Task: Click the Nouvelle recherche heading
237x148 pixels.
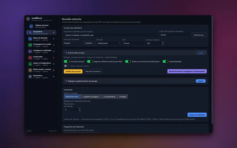Action: [71, 19]
